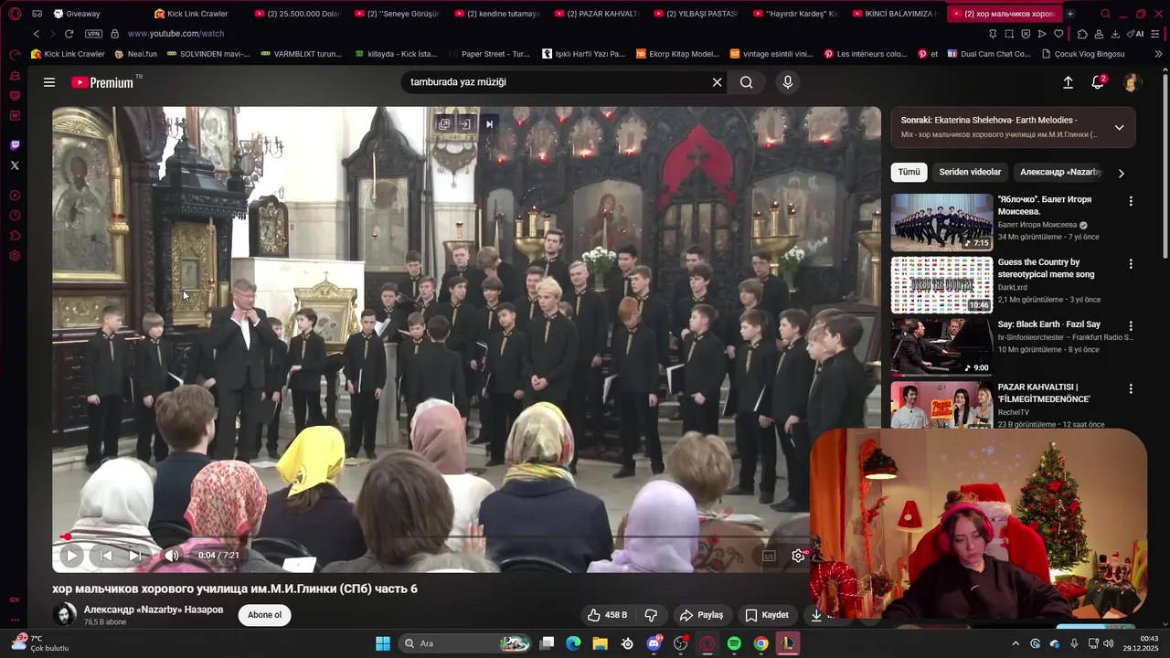1170x658 pixels.
Task: Expand the Sonraki up-next panel
Action: click(x=1119, y=127)
